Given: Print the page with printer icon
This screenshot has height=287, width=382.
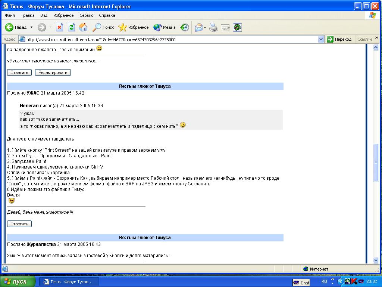Looking at the screenshot, I should click(213, 27).
